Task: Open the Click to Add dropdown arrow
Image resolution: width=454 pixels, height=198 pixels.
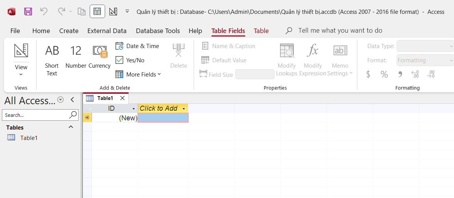Action: click(184, 109)
